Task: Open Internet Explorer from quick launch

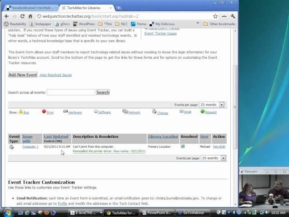Action: [27, 213]
